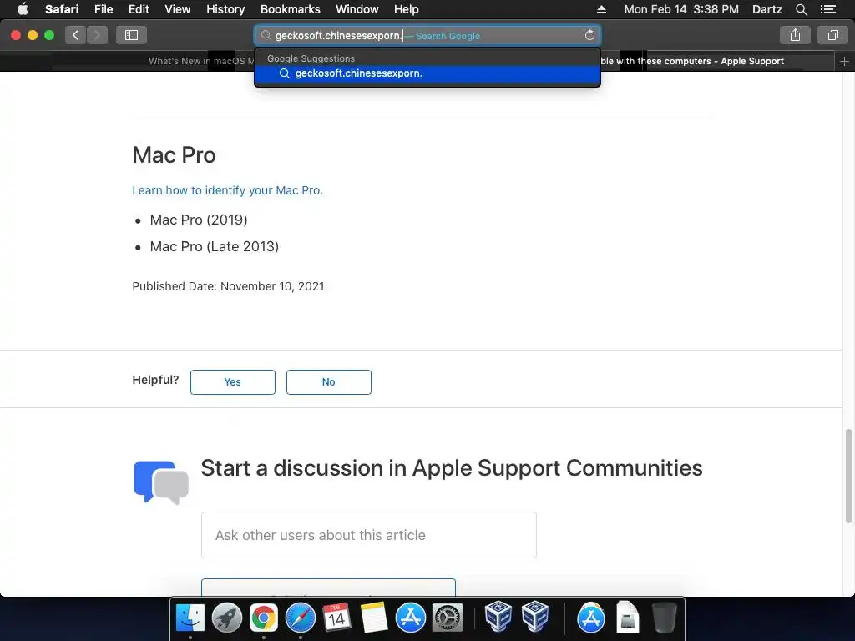The height and width of the screenshot is (641, 855).
Task: Open System Preferences gear in Dock
Action: pyautogui.click(x=448, y=618)
